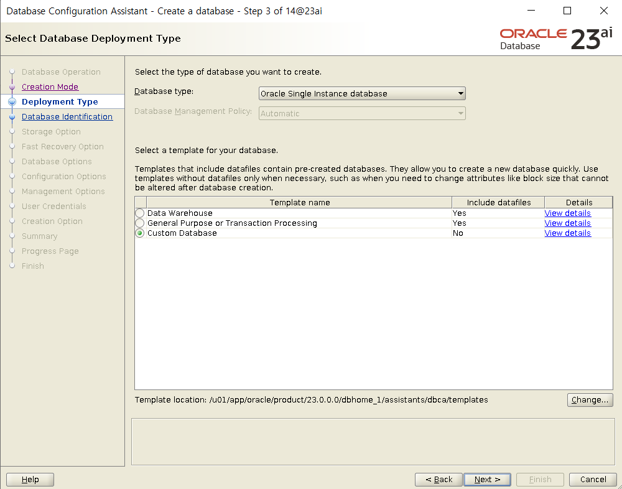Click the User Credentials step

tap(54, 207)
